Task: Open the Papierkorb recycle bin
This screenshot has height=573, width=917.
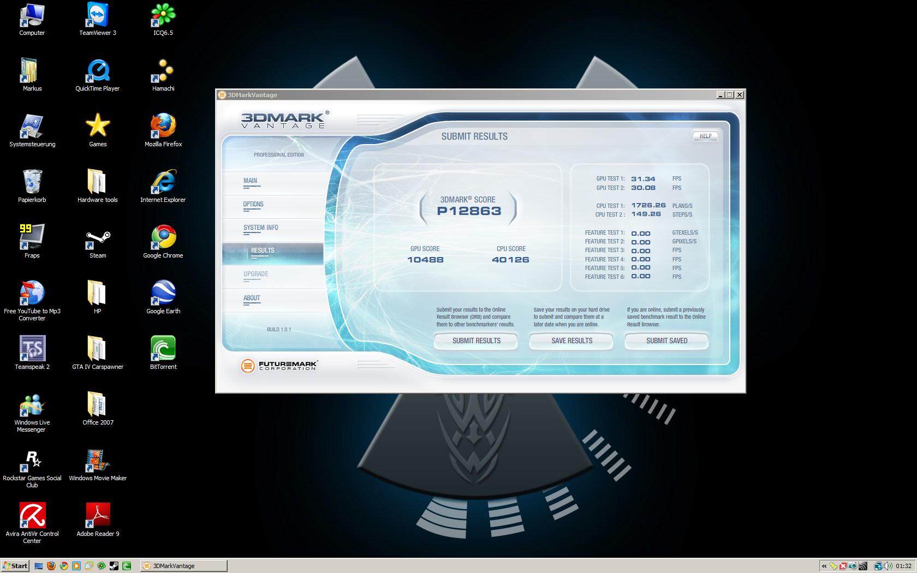Action: tap(32, 186)
